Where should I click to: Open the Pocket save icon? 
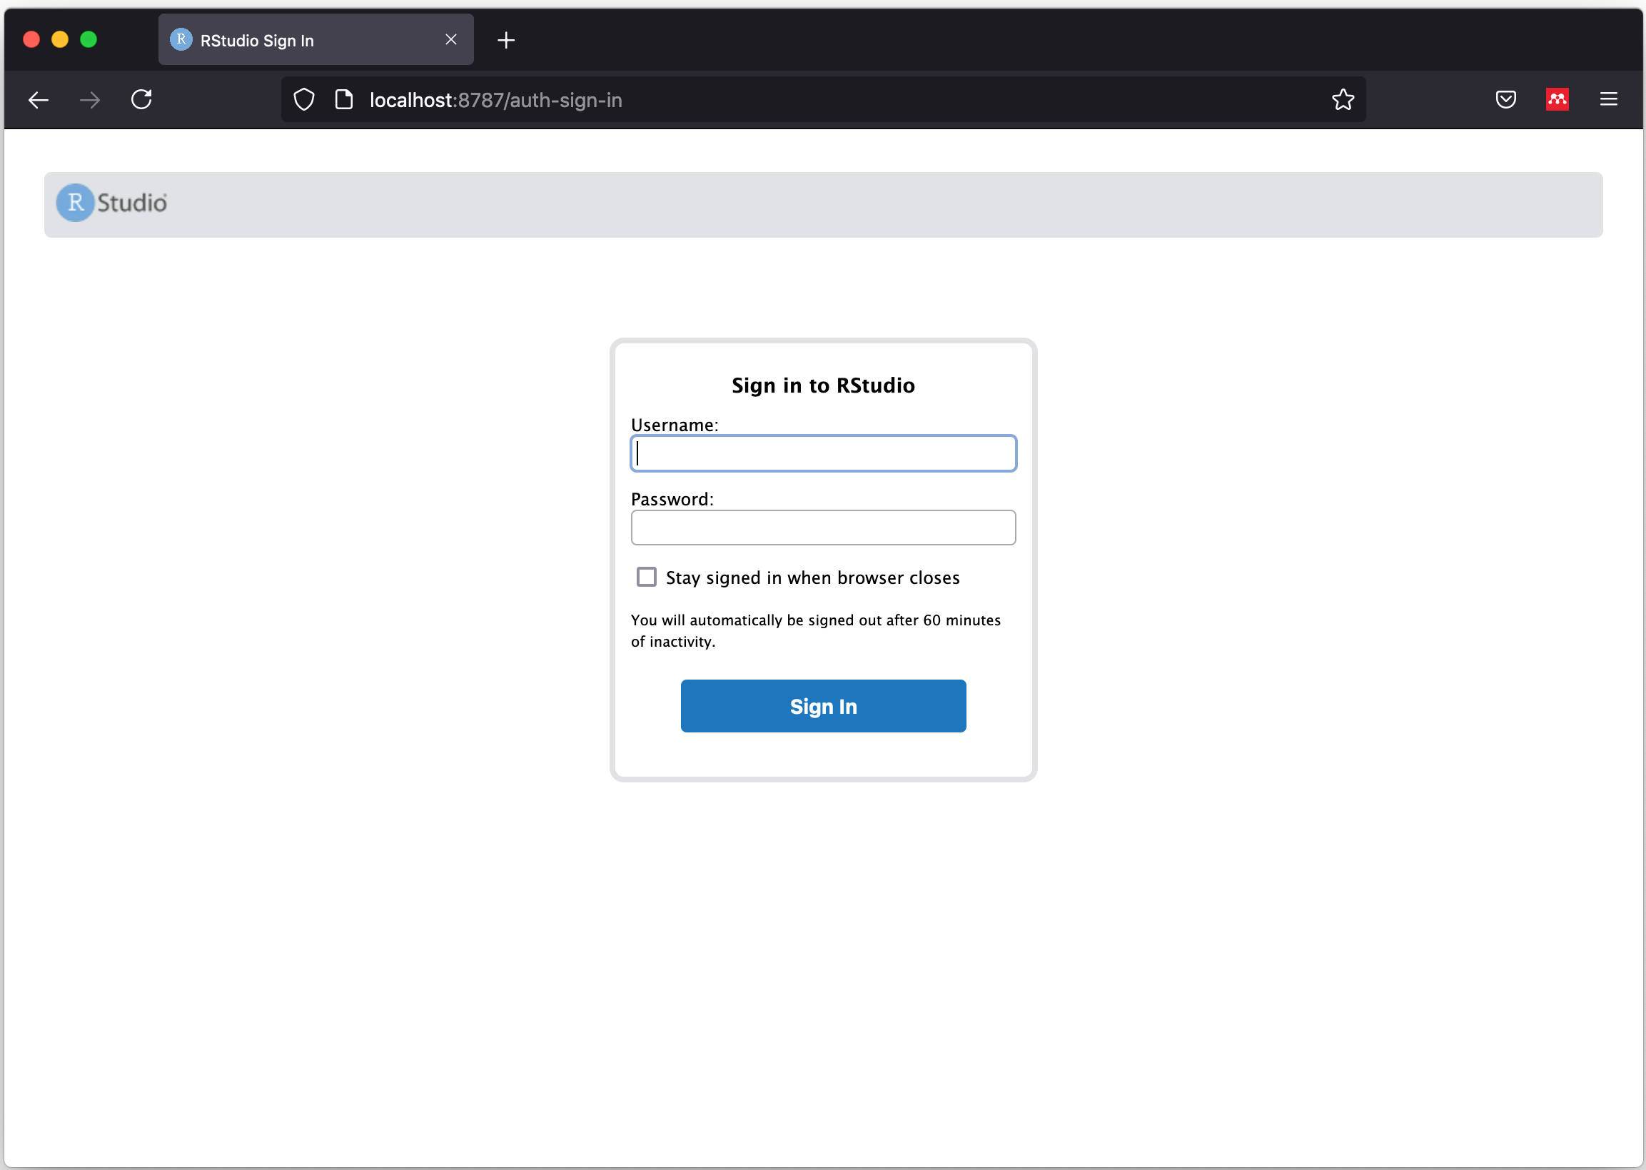pos(1505,99)
